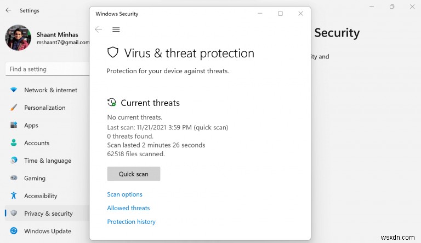Go back using Windows Security back arrow
Viewport: 421px width, 243px height.
99,29
